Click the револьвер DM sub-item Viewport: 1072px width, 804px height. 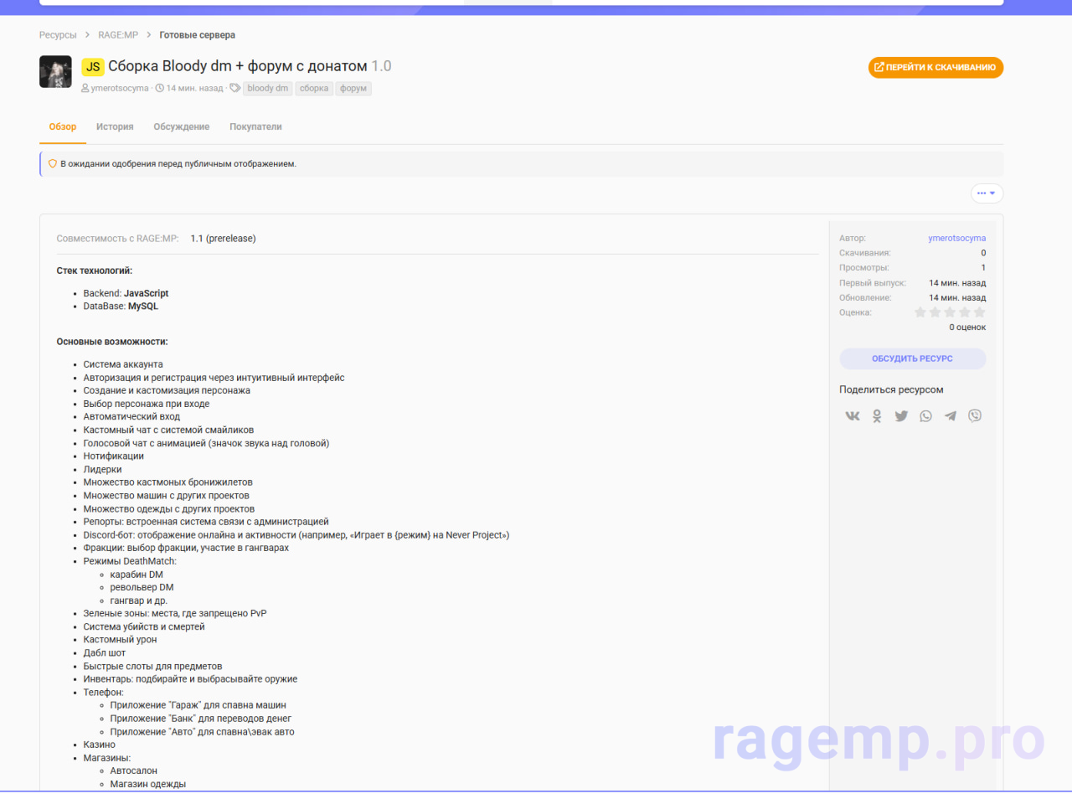pyautogui.click(x=142, y=588)
